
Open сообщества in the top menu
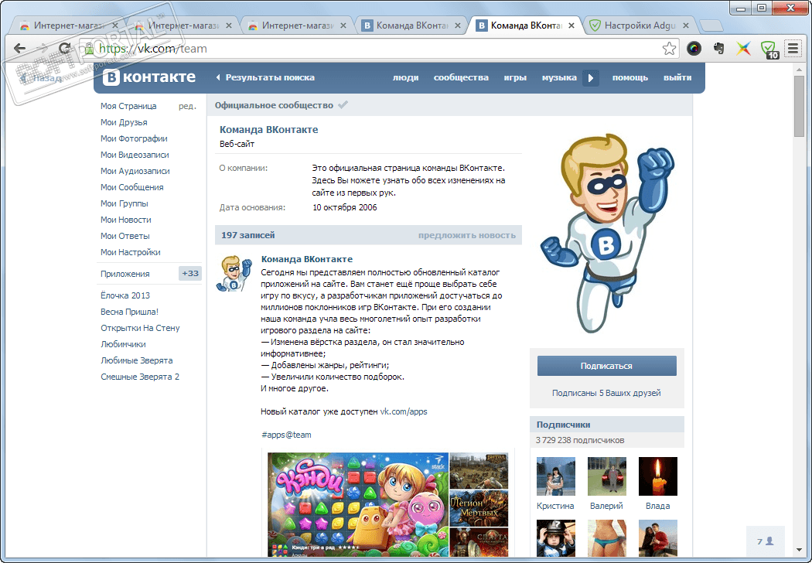pyautogui.click(x=461, y=77)
